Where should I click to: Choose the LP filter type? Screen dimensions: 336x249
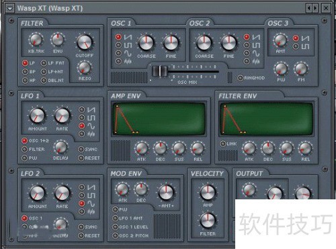tap(25, 63)
